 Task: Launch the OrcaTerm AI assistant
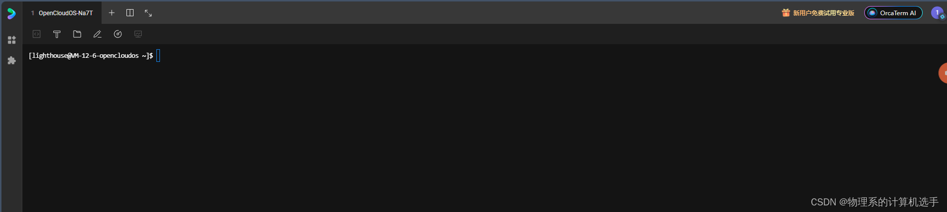[x=893, y=13]
